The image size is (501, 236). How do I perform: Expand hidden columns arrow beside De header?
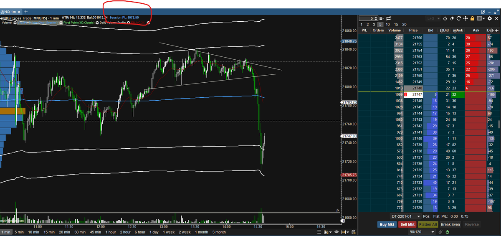click(493, 30)
